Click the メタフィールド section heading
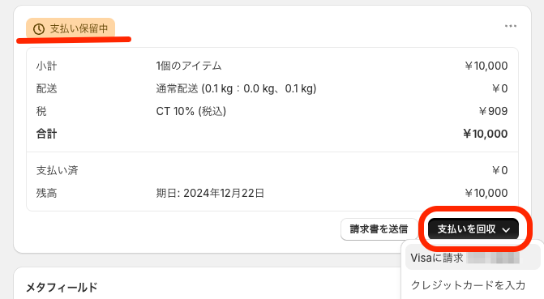This screenshot has width=544, height=299. tap(62, 287)
